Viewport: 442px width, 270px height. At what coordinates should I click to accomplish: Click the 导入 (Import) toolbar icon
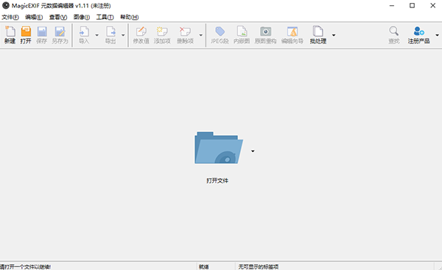[x=84, y=35]
